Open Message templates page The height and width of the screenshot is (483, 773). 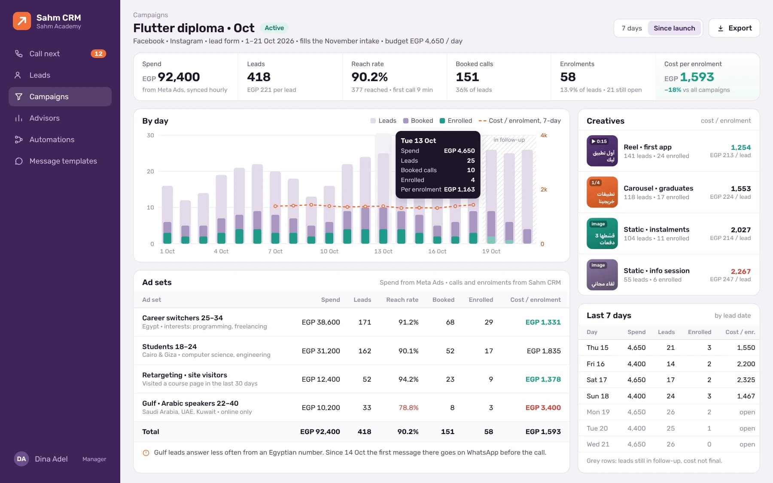60,161
